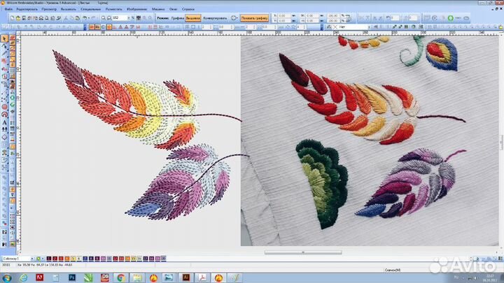
Task: Open the Файл menu
Action: [7, 10]
